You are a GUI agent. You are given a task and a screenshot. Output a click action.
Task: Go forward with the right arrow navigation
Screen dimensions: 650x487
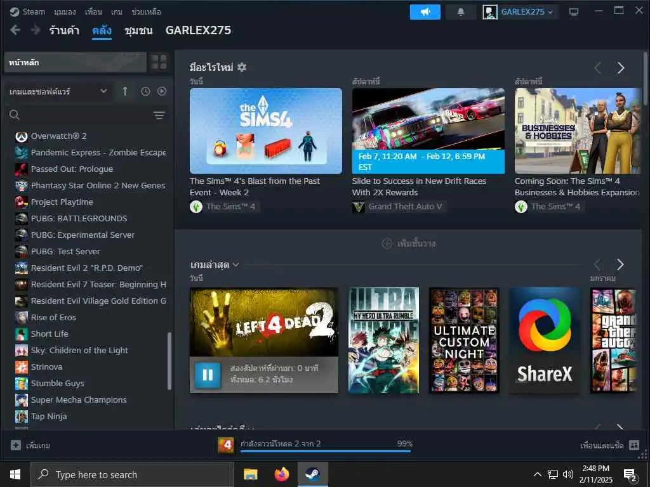[36, 30]
